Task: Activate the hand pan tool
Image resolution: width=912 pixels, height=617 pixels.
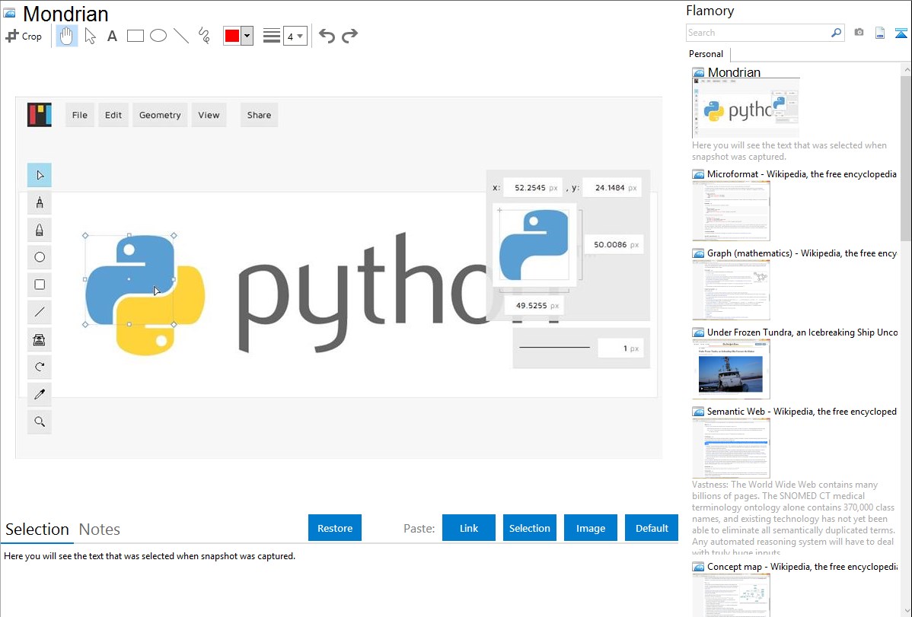Action: [x=67, y=36]
